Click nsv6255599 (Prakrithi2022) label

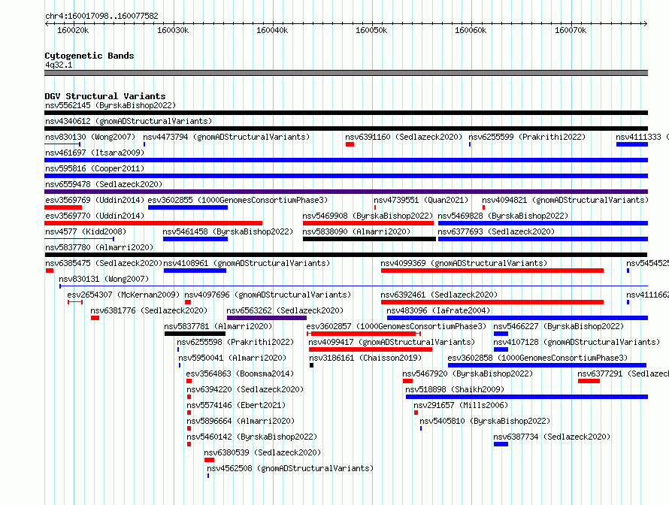[x=527, y=137]
